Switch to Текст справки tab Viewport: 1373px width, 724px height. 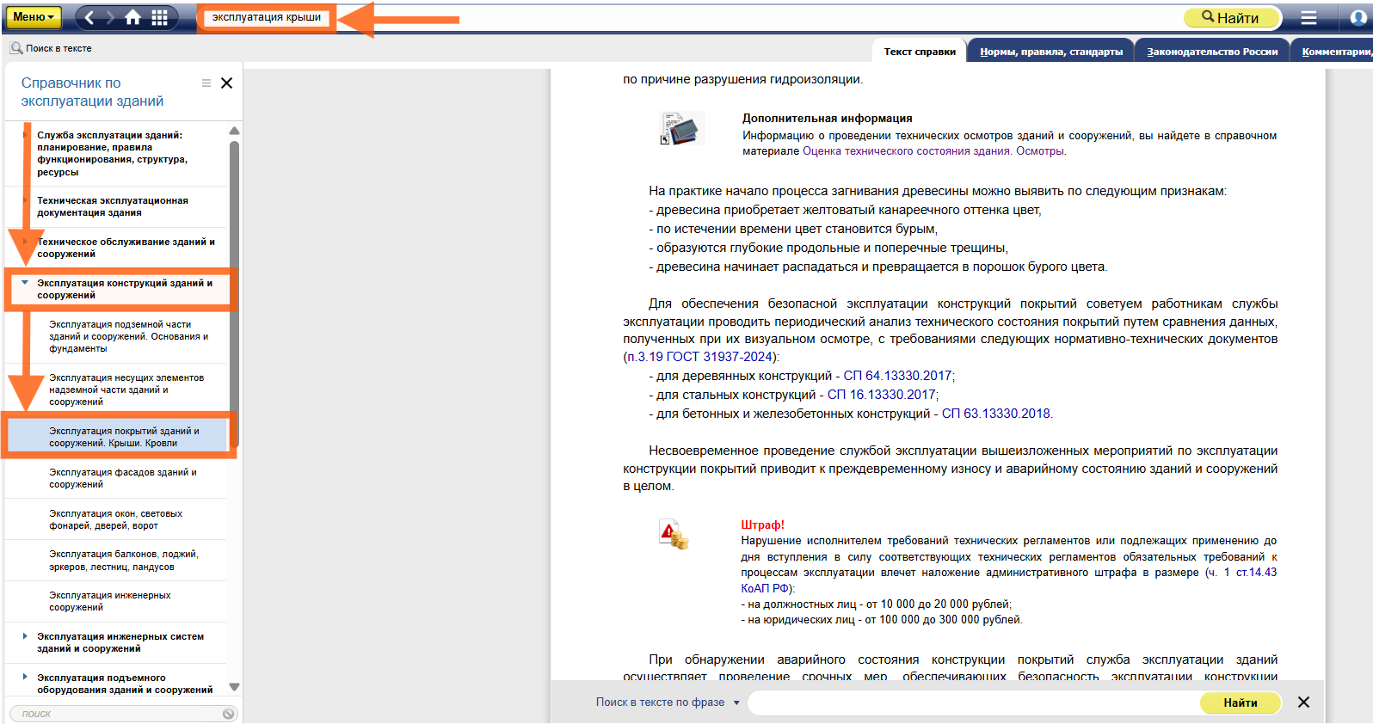point(920,52)
